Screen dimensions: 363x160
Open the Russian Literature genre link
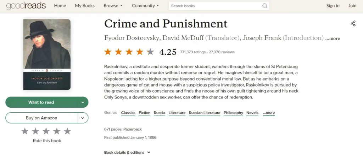pyautogui.click(x=205, y=113)
